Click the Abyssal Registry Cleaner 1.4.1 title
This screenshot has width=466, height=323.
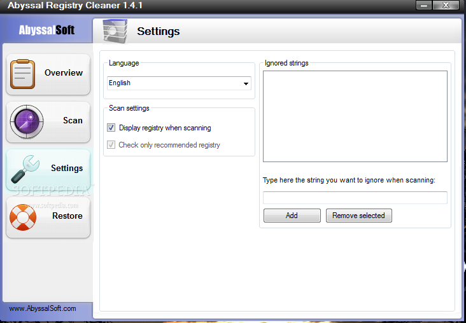[75, 5]
